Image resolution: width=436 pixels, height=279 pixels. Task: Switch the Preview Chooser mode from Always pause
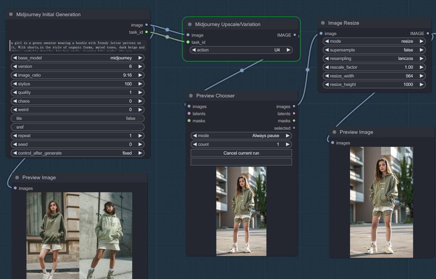pos(241,136)
